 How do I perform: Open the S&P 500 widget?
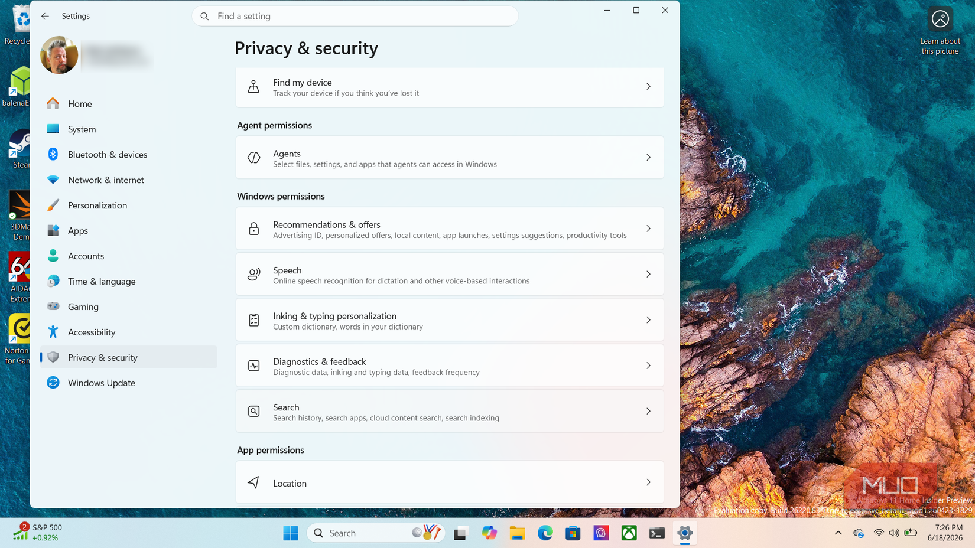[x=37, y=532]
